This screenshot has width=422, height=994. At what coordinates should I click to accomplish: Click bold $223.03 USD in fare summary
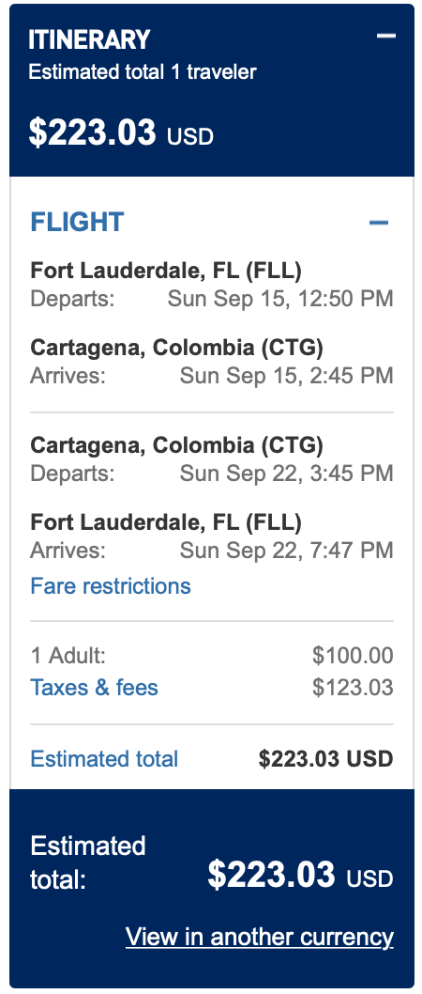coord(325,758)
